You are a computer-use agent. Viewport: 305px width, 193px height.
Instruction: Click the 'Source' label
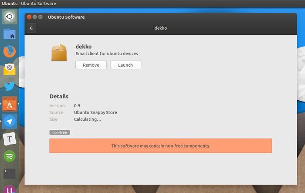56,112
